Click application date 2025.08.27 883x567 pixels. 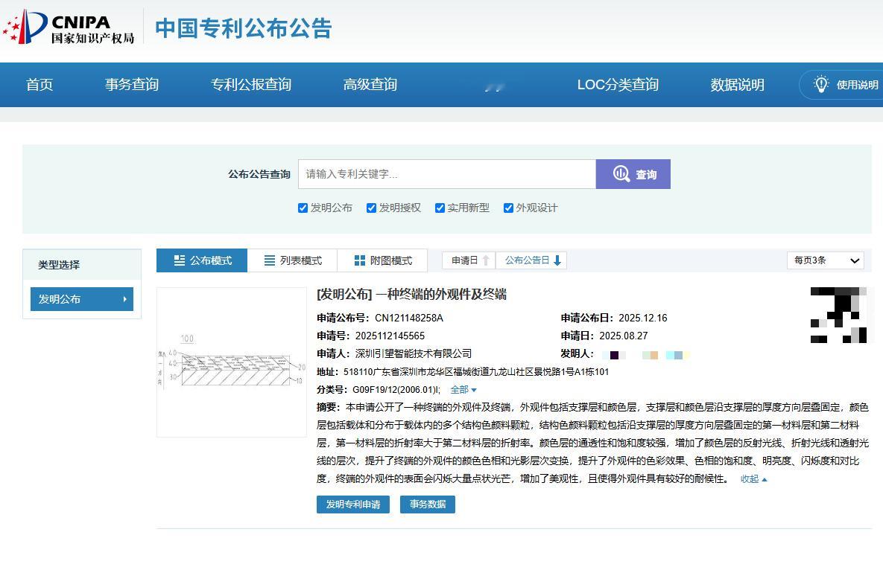tap(624, 336)
